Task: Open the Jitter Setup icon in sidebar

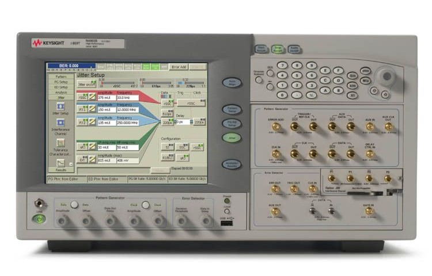Action: (x=60, y=107)
